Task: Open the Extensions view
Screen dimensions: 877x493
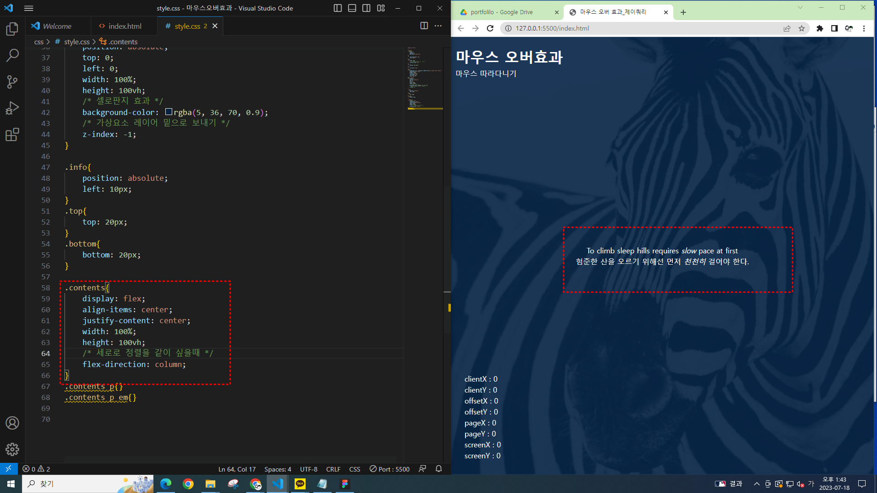Action: [x=12, y=135]
